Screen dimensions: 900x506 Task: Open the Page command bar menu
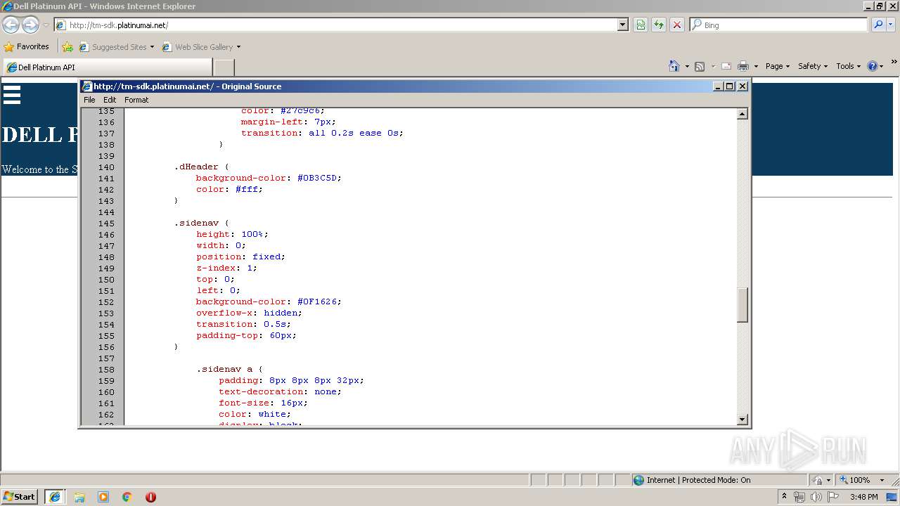tap(778, 66)
